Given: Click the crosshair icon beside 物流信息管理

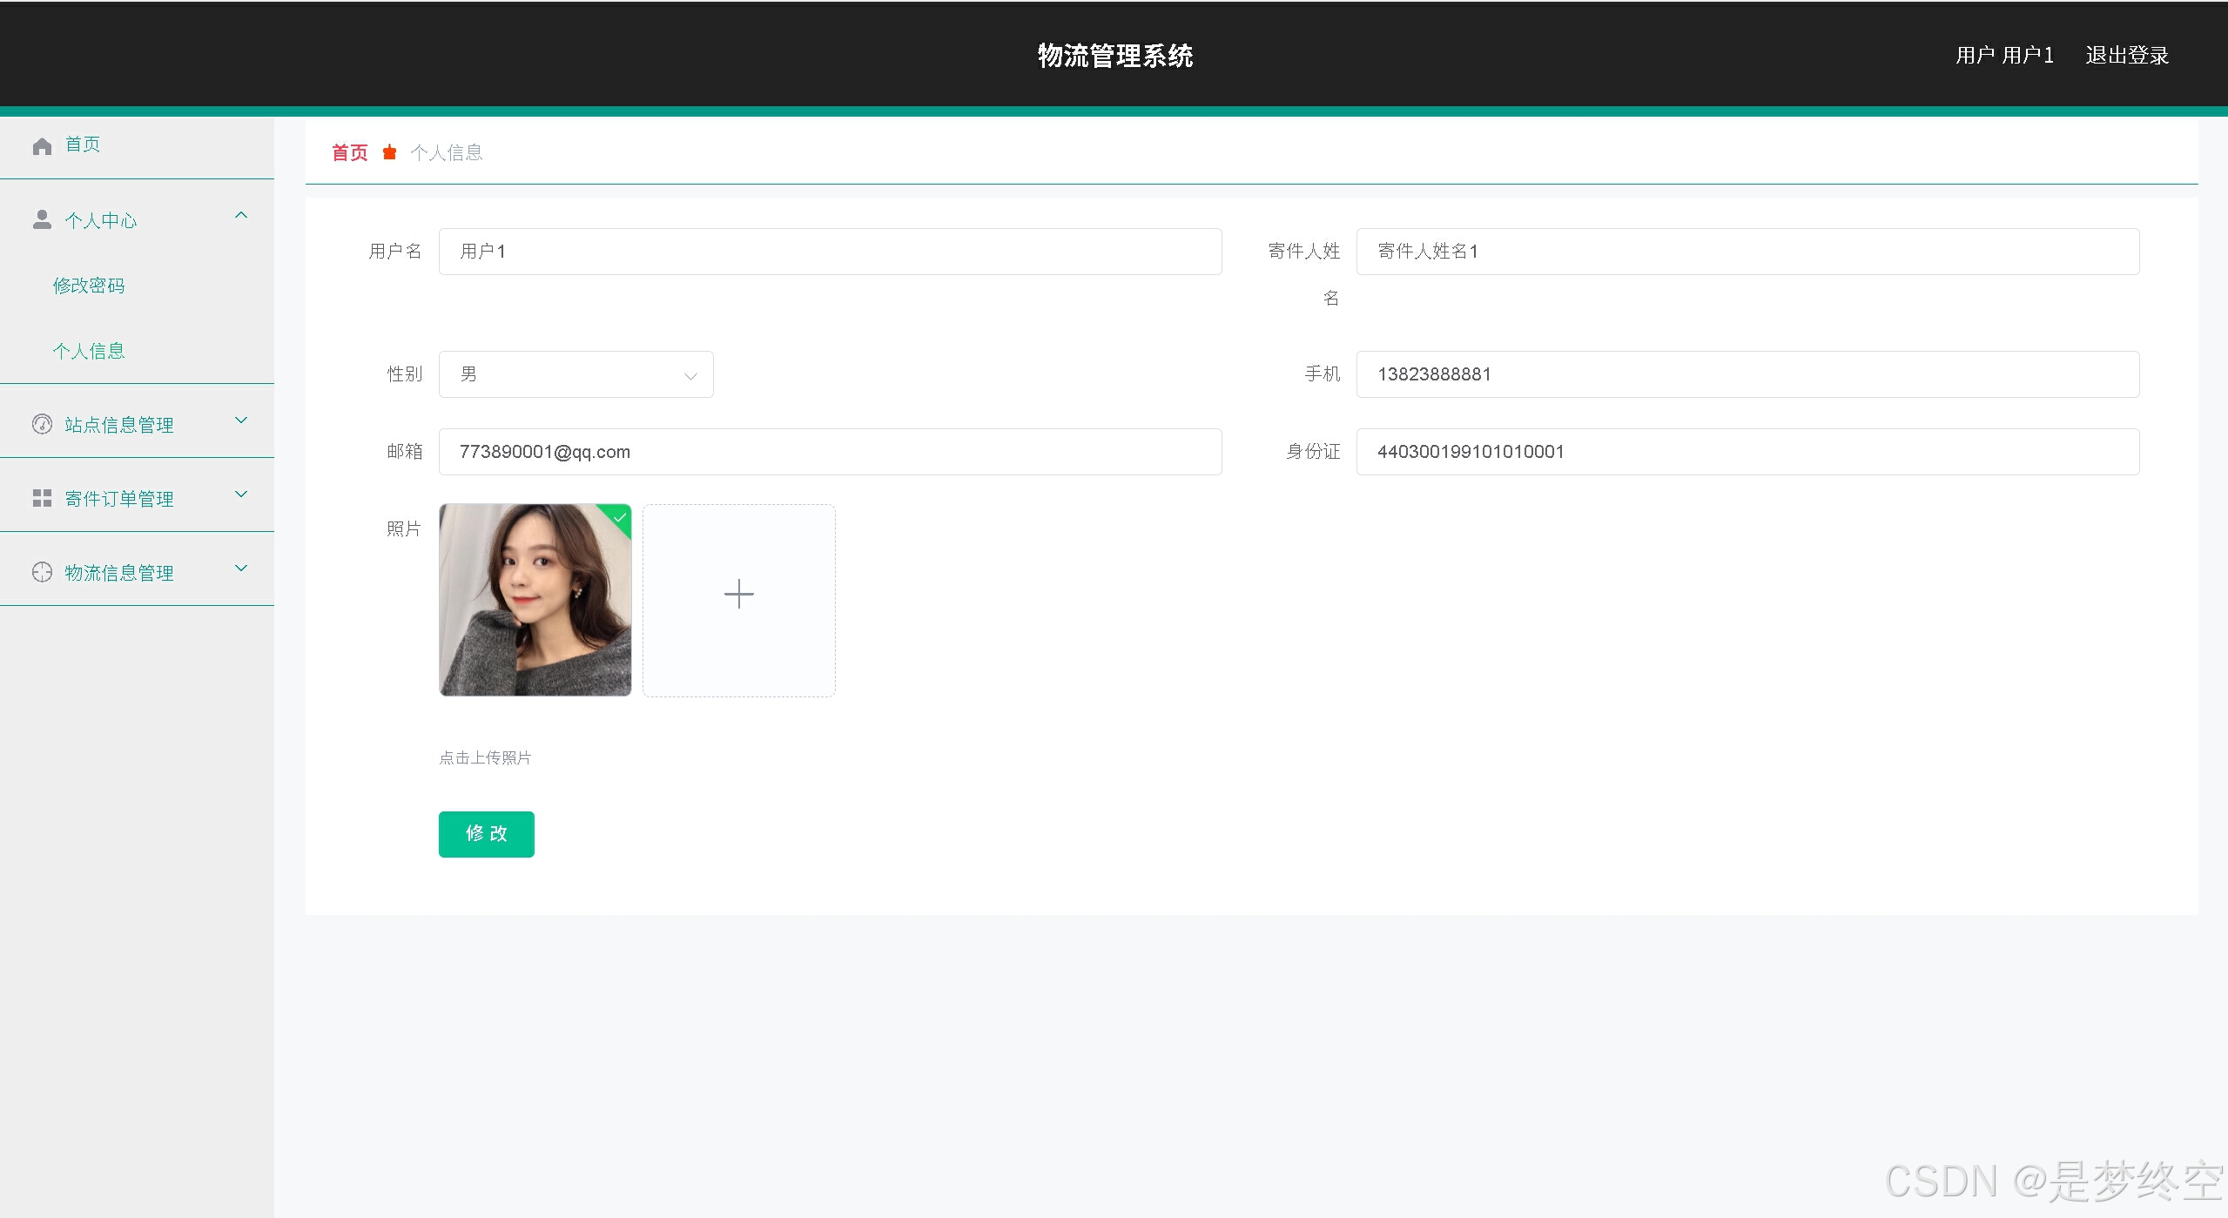Looking at the screenshot, I should pos(42,572).
